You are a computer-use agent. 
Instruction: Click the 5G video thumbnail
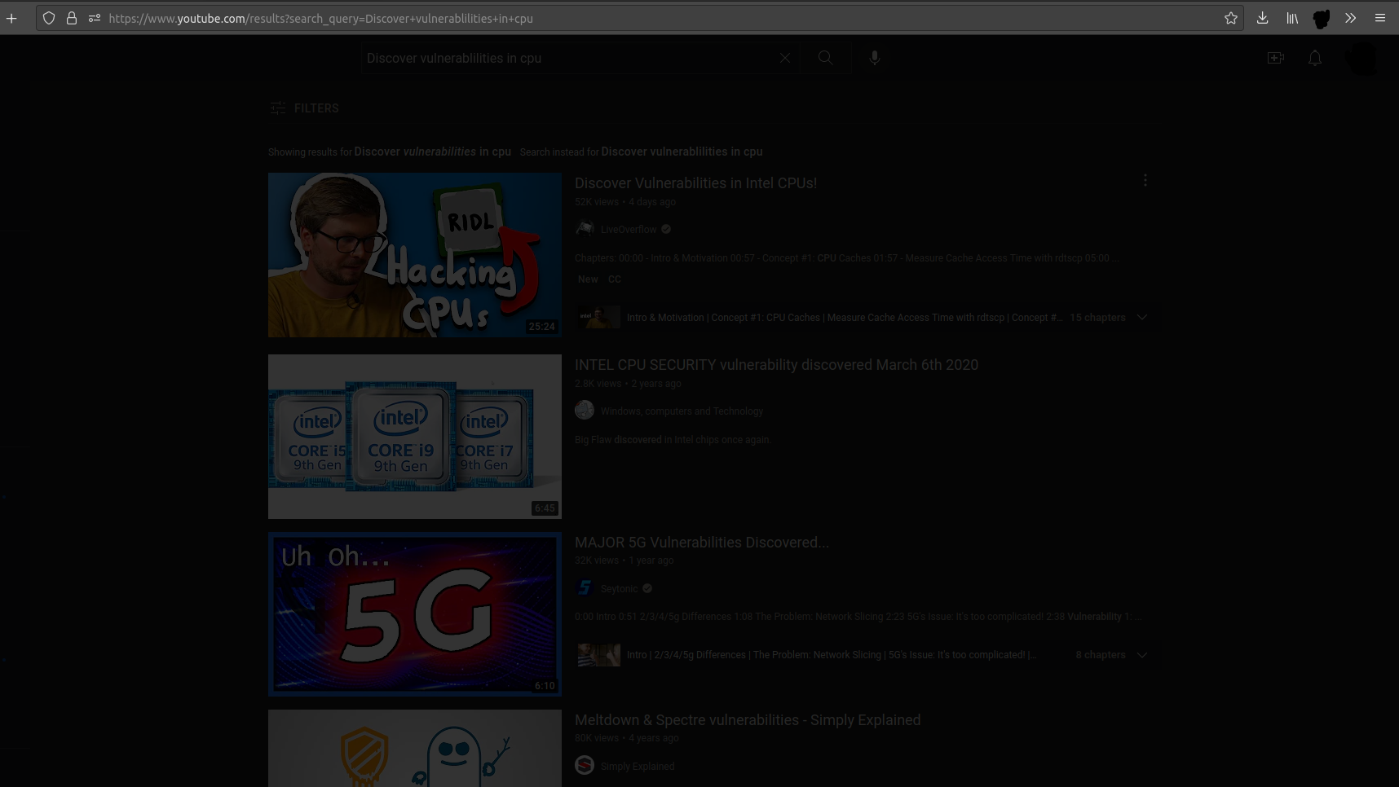pyautogui.click(x=414, y=614)
